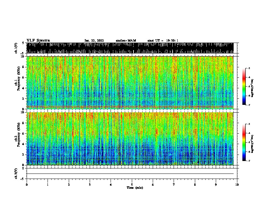Click the "station=MAM" header label
This screenshot has width=267, height=207.
pos(126,41)
